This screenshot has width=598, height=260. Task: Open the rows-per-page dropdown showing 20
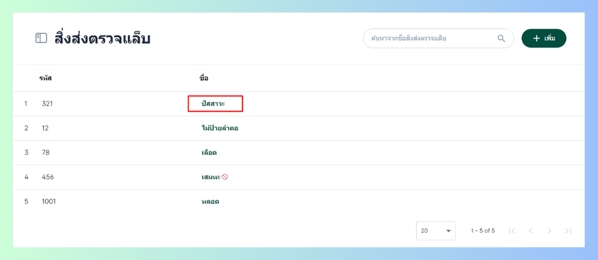[x=435, y=231]
